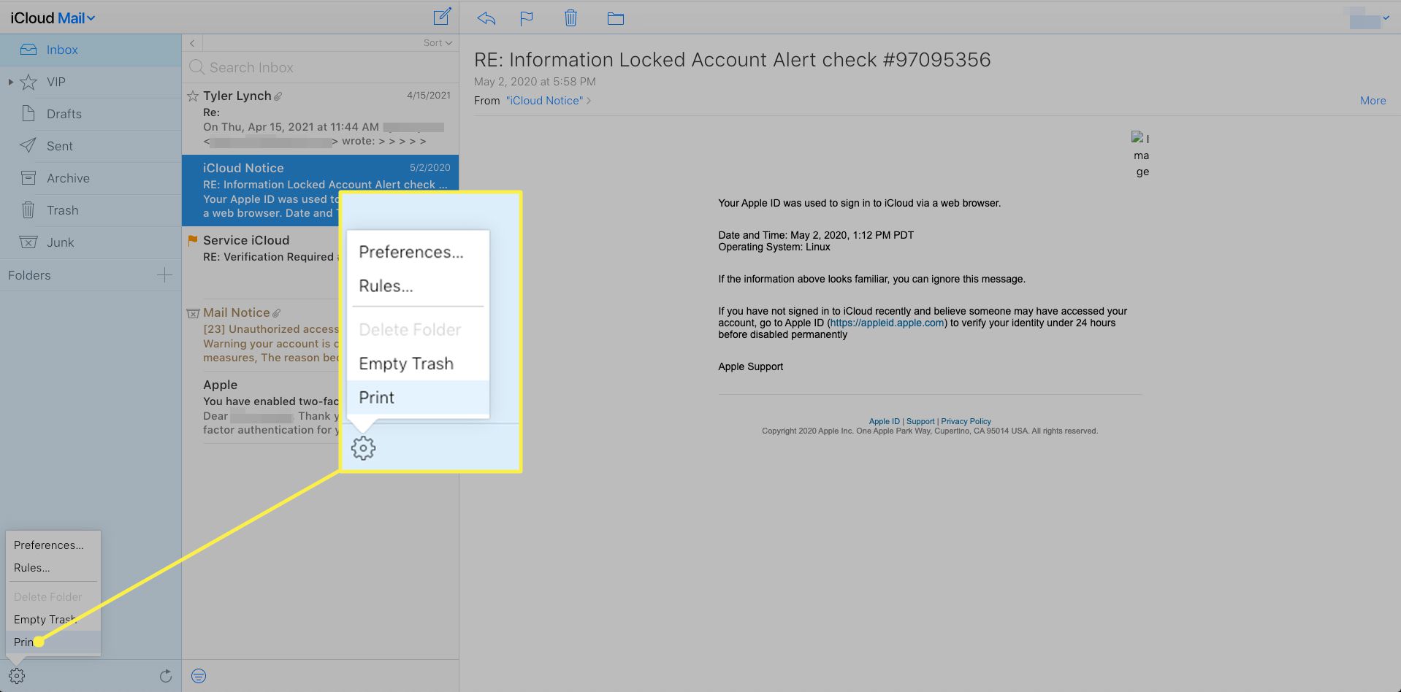
Task: Open the Trash folder
Action: 91,210
